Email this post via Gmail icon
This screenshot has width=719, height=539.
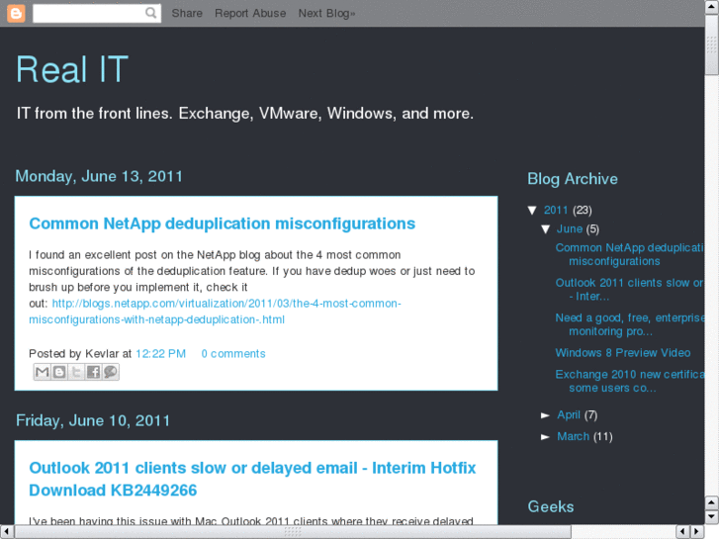[x=43, y=372]
